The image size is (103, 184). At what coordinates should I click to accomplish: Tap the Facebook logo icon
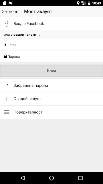tap(7, 24)
